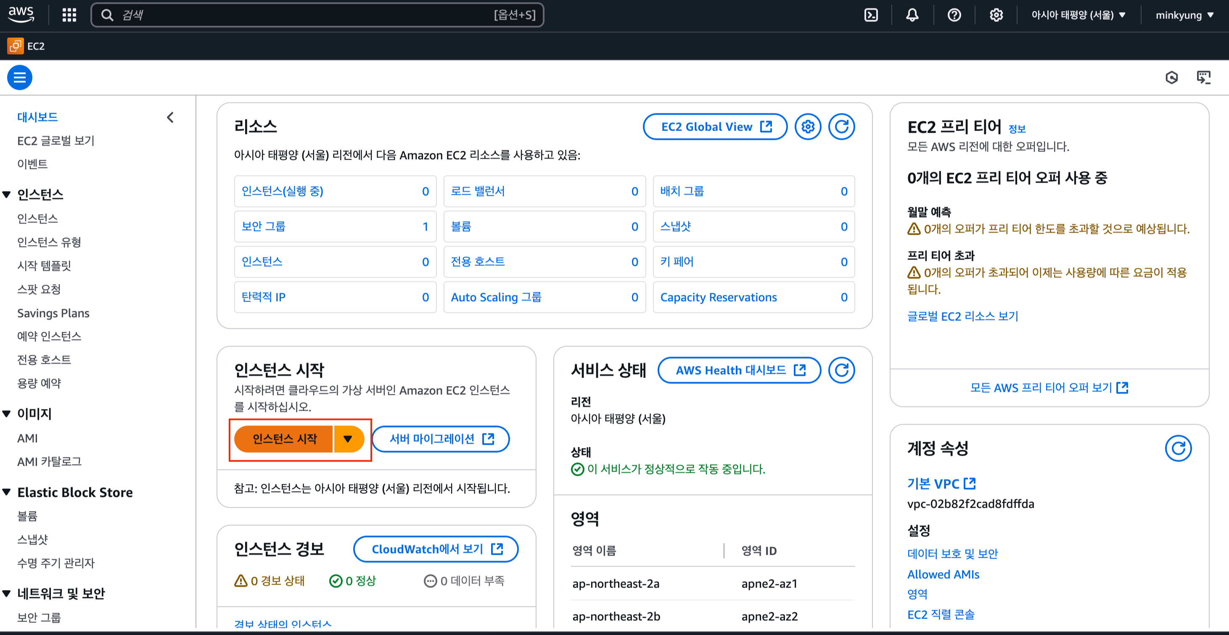Click the orange 인스턴스 시작 button

point(284,439)
